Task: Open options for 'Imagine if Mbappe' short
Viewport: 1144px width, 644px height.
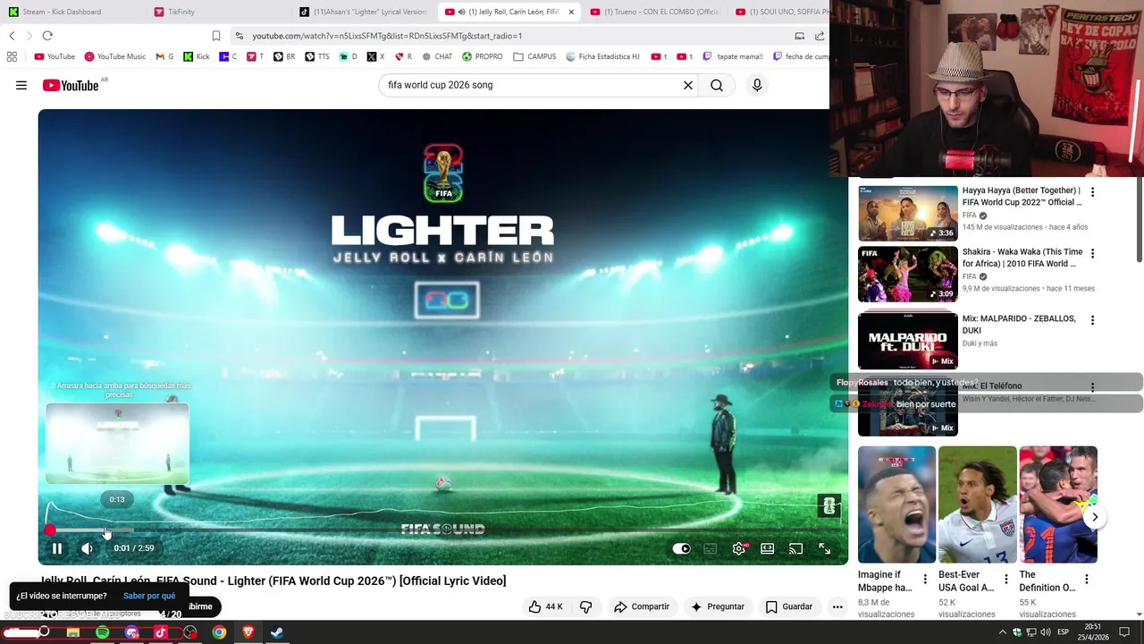Action: 925,579
